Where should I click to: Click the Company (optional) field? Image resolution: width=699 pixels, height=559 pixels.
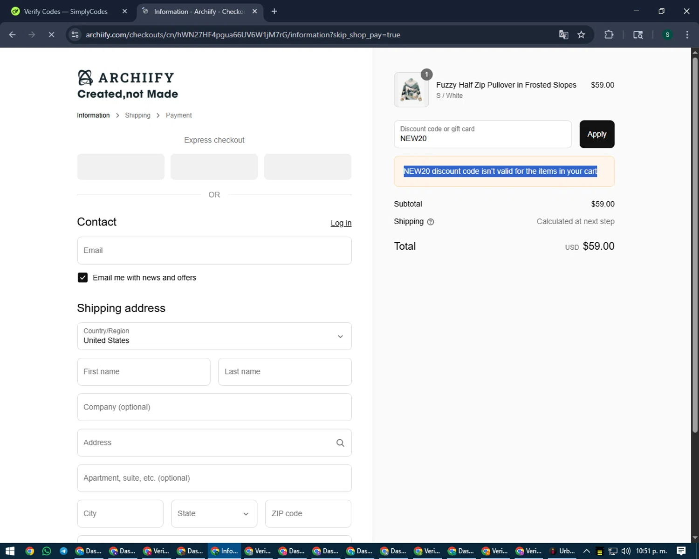(x=214, y=407)
